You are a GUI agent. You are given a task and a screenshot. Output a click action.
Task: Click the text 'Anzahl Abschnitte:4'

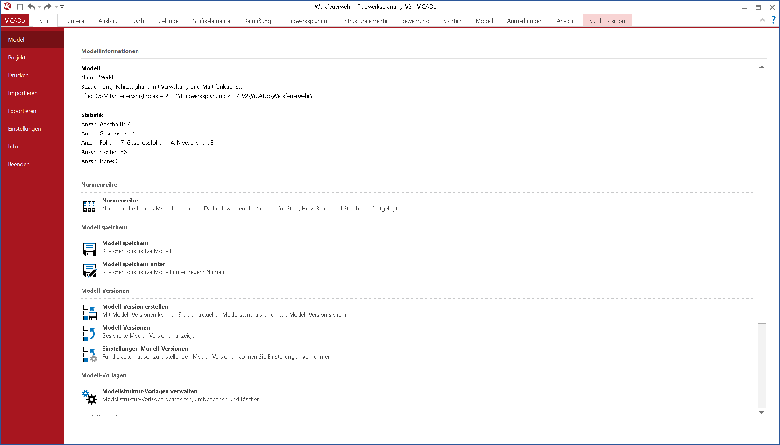click(106, 124)
